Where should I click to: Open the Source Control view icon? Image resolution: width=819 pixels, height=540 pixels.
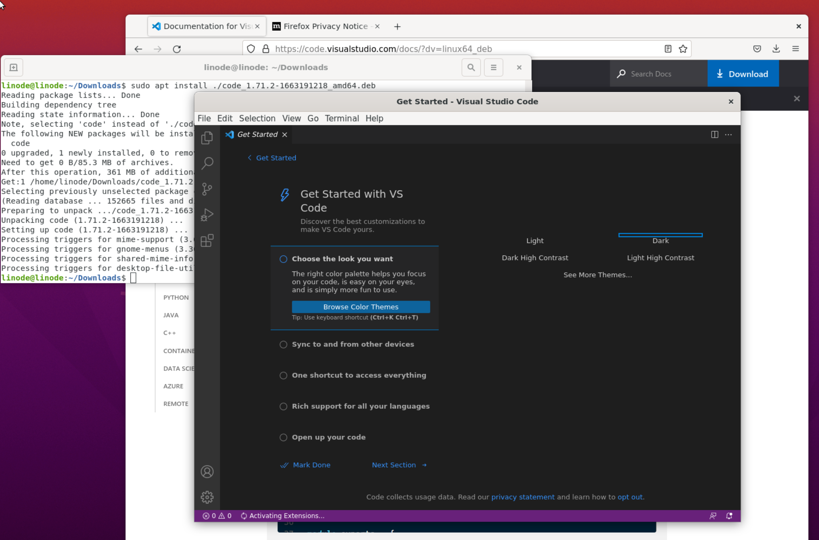click(207, 189)
